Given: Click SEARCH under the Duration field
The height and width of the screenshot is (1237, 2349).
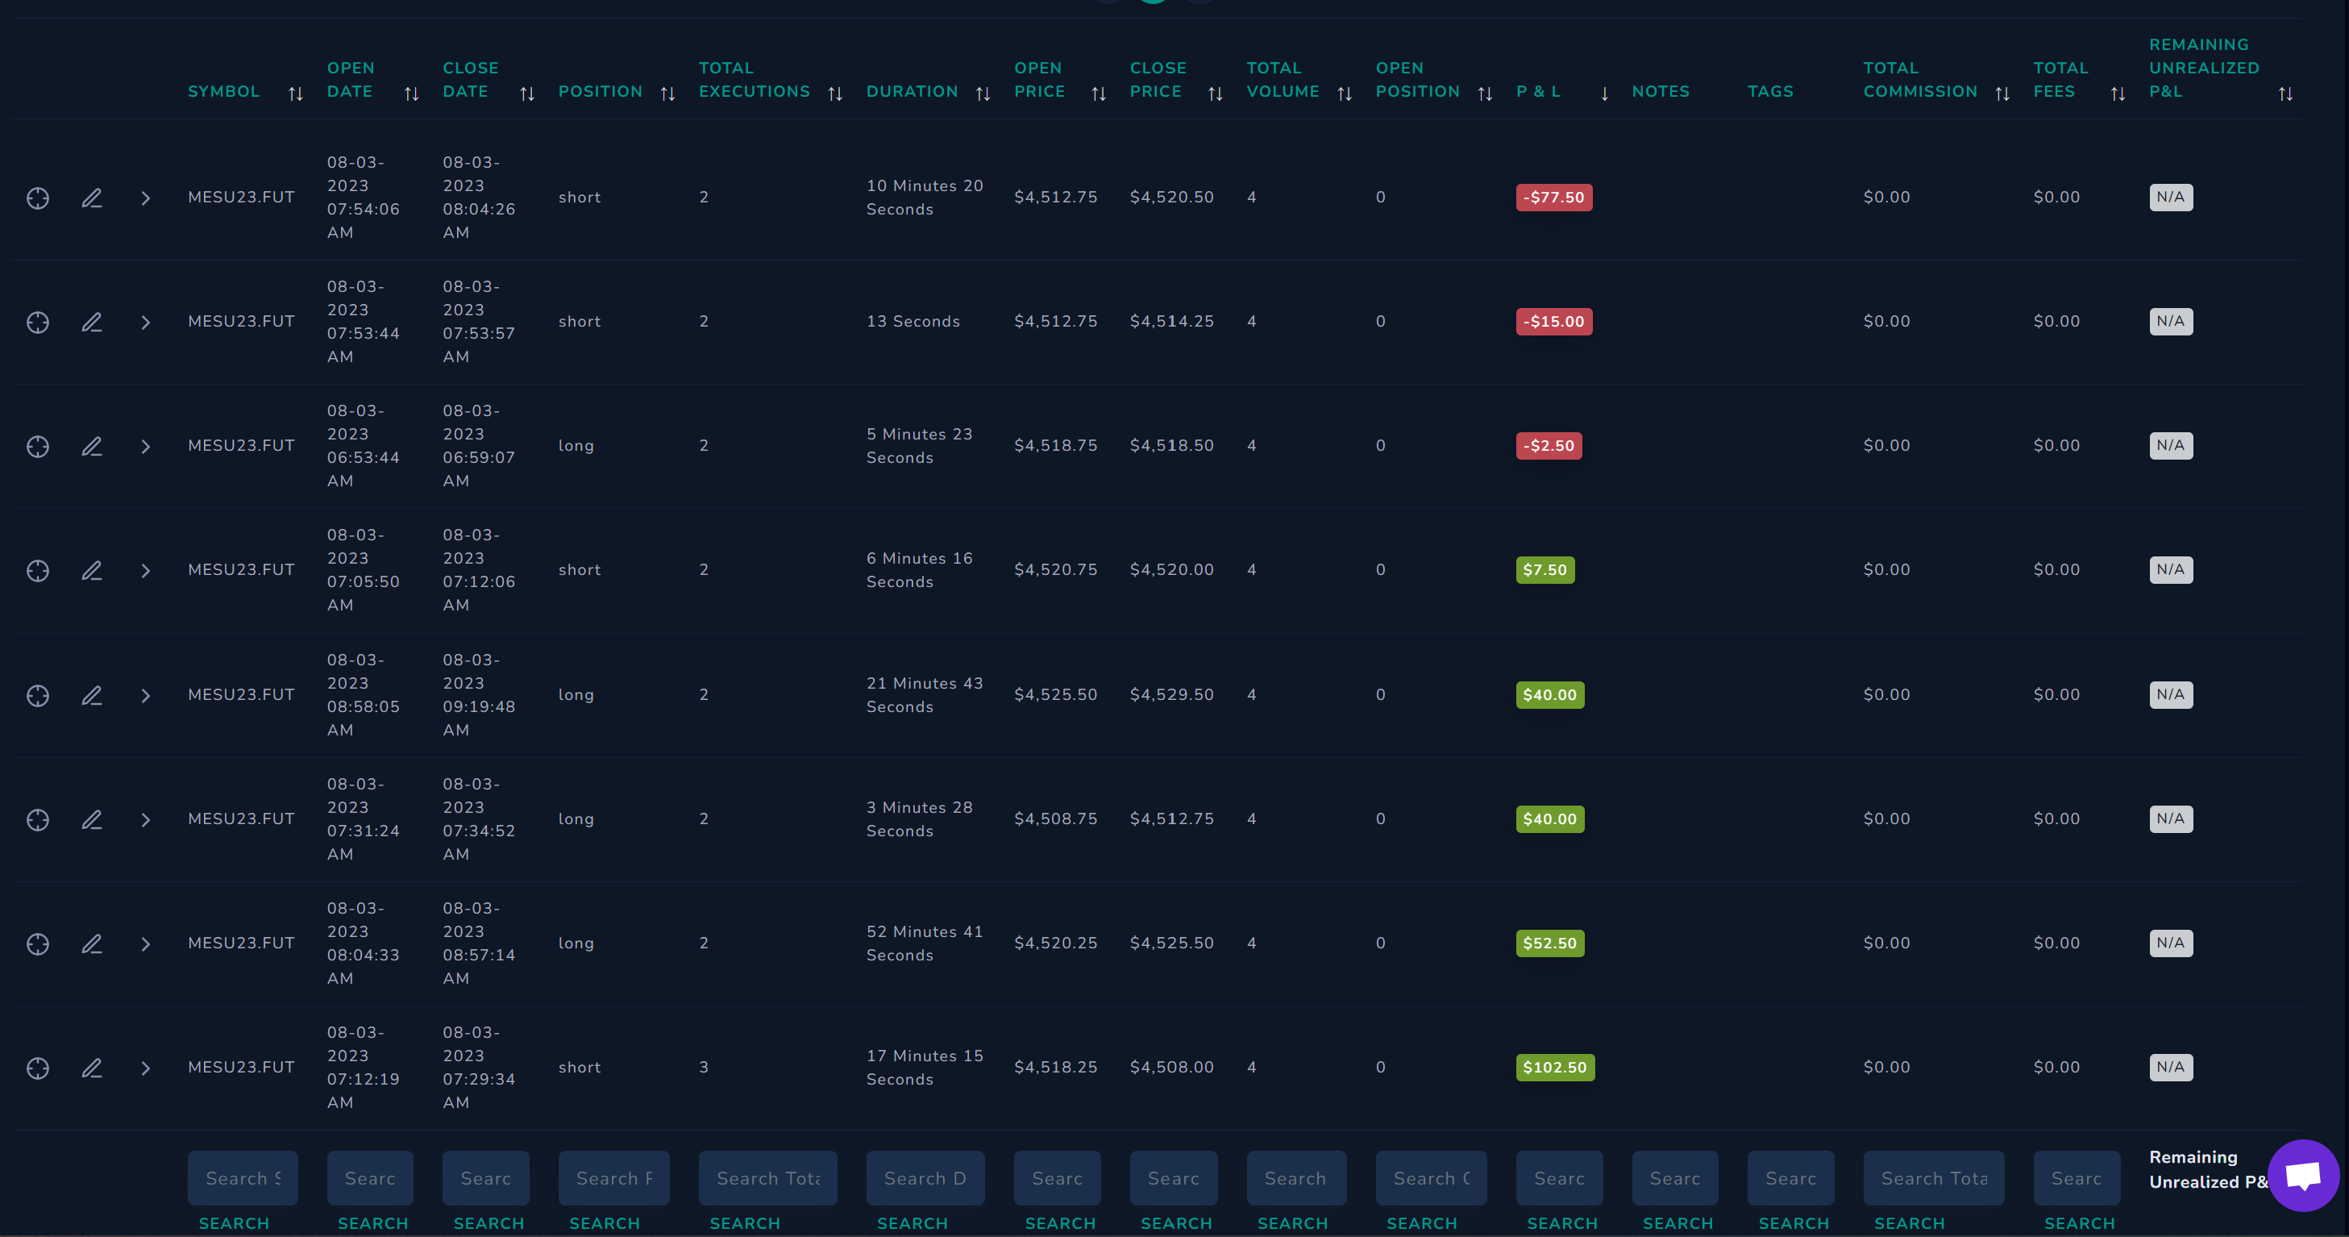Looking at the screenshot, I should point(912,1223).
